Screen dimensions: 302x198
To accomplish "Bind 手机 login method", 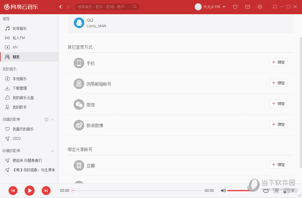I will [278, 62].
